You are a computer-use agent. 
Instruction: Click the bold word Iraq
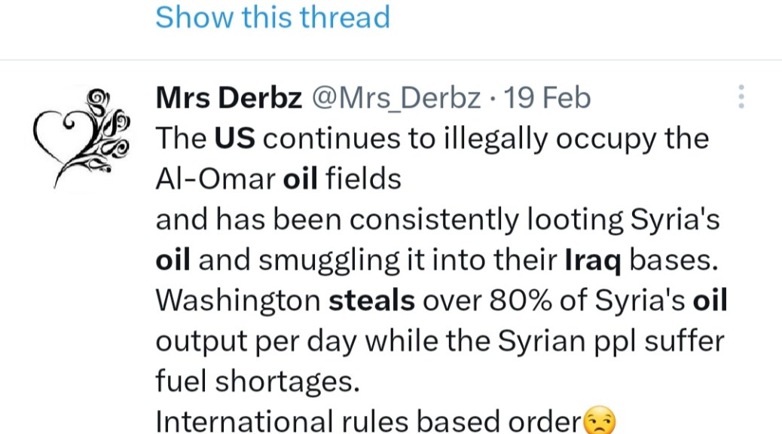point(593,260)
